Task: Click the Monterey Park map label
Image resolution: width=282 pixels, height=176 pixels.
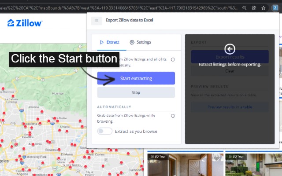Action: pos(36,157)
